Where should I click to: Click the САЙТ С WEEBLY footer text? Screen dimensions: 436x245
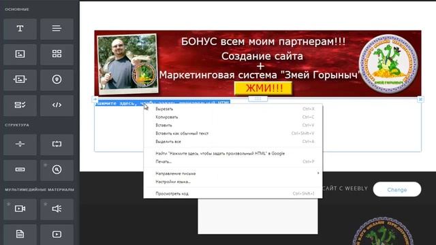point(345,189)
